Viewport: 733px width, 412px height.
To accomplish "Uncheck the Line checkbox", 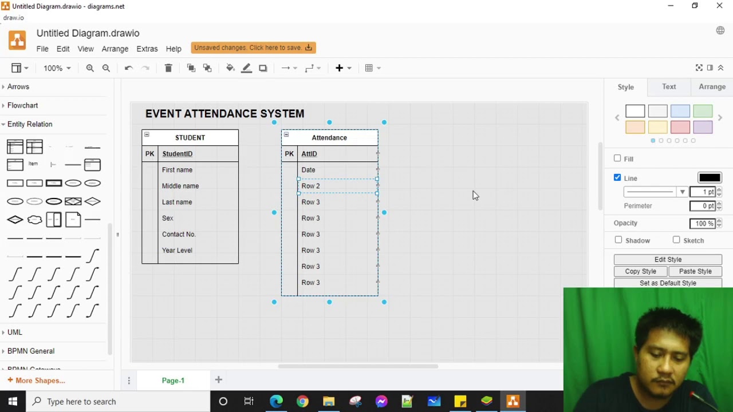I will point(617,177).
